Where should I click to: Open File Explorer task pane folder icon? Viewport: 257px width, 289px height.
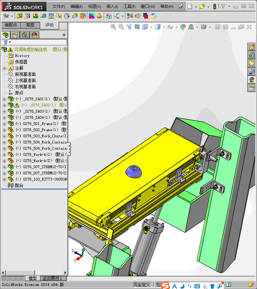252,63
